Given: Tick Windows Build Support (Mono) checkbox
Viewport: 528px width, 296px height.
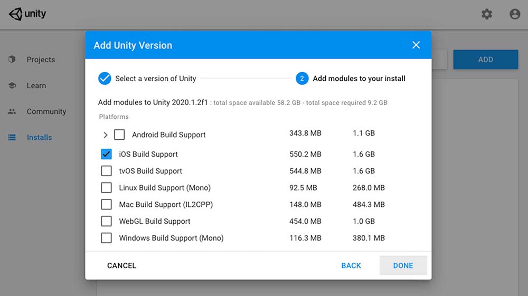Looking at the screenshot, I should pyautogui.click(x=107, y=238).
